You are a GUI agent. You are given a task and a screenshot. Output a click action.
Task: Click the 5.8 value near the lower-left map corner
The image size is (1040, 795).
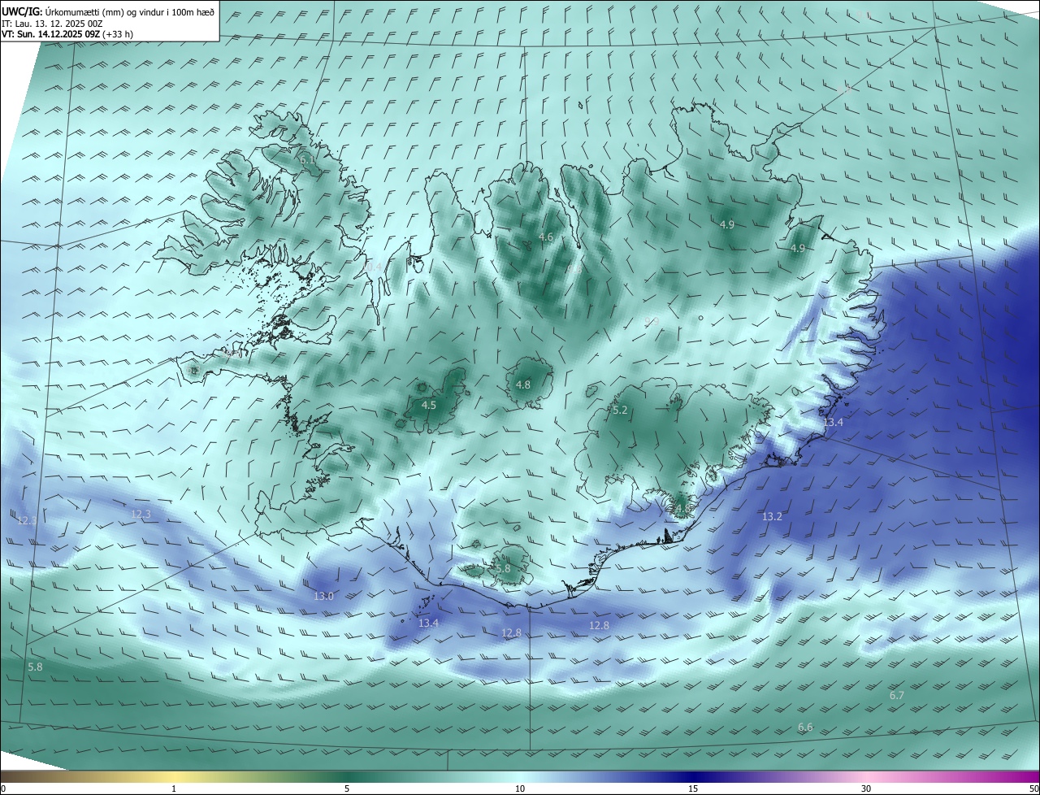pos(35,667)
